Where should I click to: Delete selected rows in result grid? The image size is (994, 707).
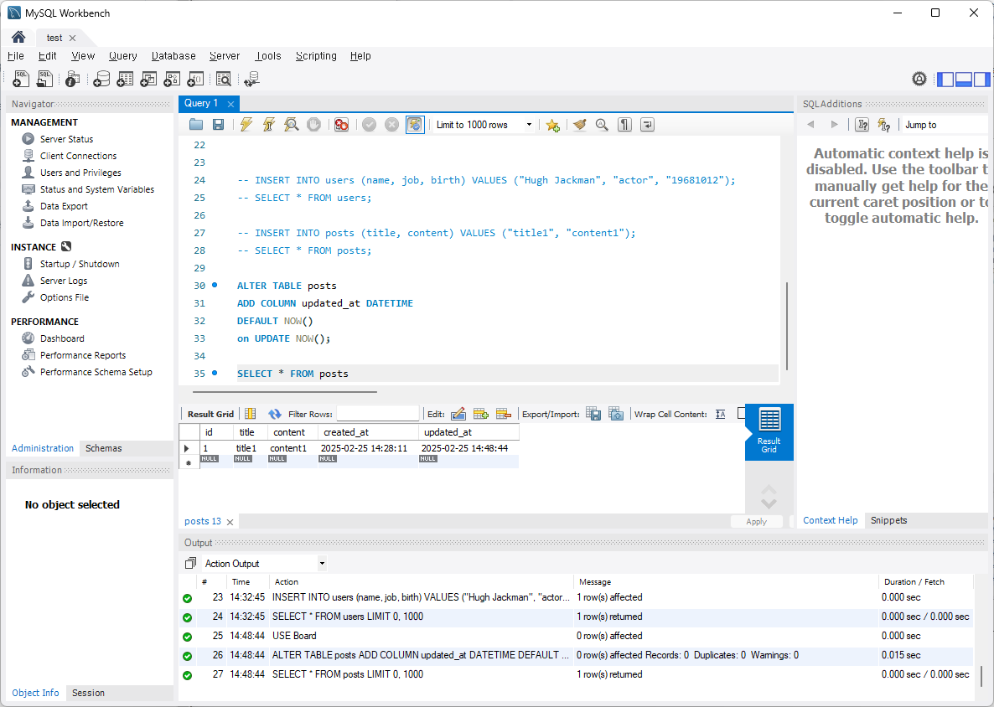(x=504, y=414)
